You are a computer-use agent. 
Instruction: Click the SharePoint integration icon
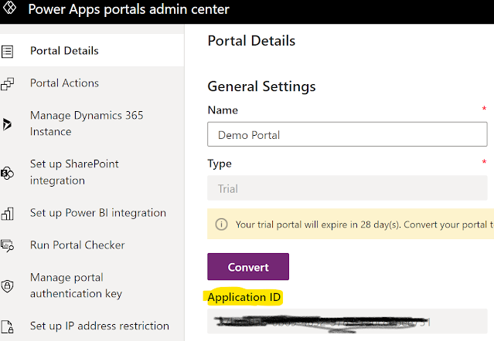[8, 173]
